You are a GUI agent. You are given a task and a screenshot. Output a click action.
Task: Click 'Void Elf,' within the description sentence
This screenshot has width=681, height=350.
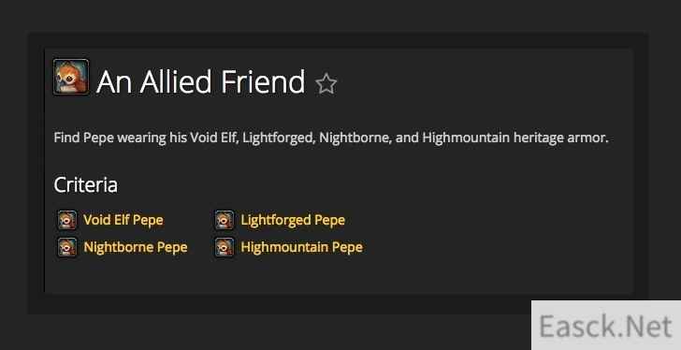click(x=214, y=139)
